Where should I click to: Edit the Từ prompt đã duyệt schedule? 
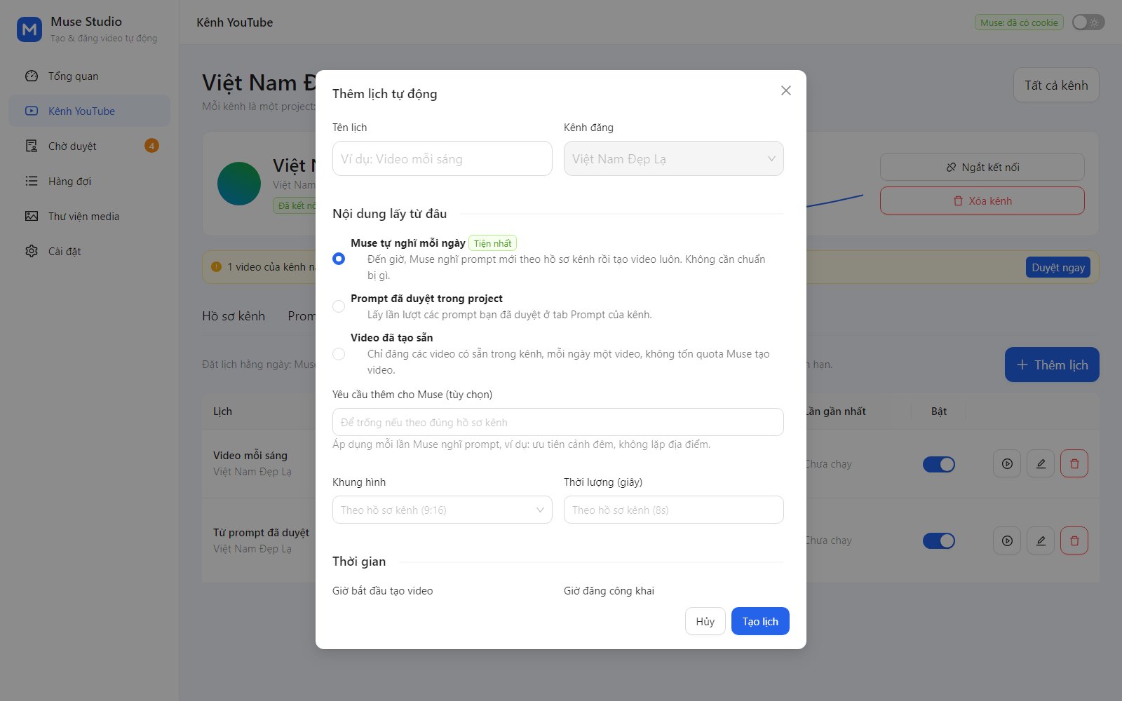(x=1041, y=540)
